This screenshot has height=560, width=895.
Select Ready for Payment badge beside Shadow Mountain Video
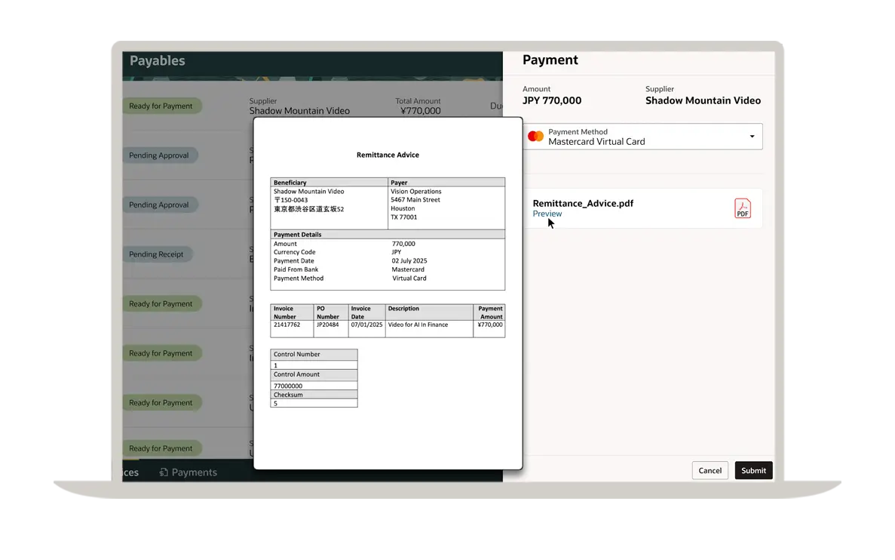click(161, 106)
